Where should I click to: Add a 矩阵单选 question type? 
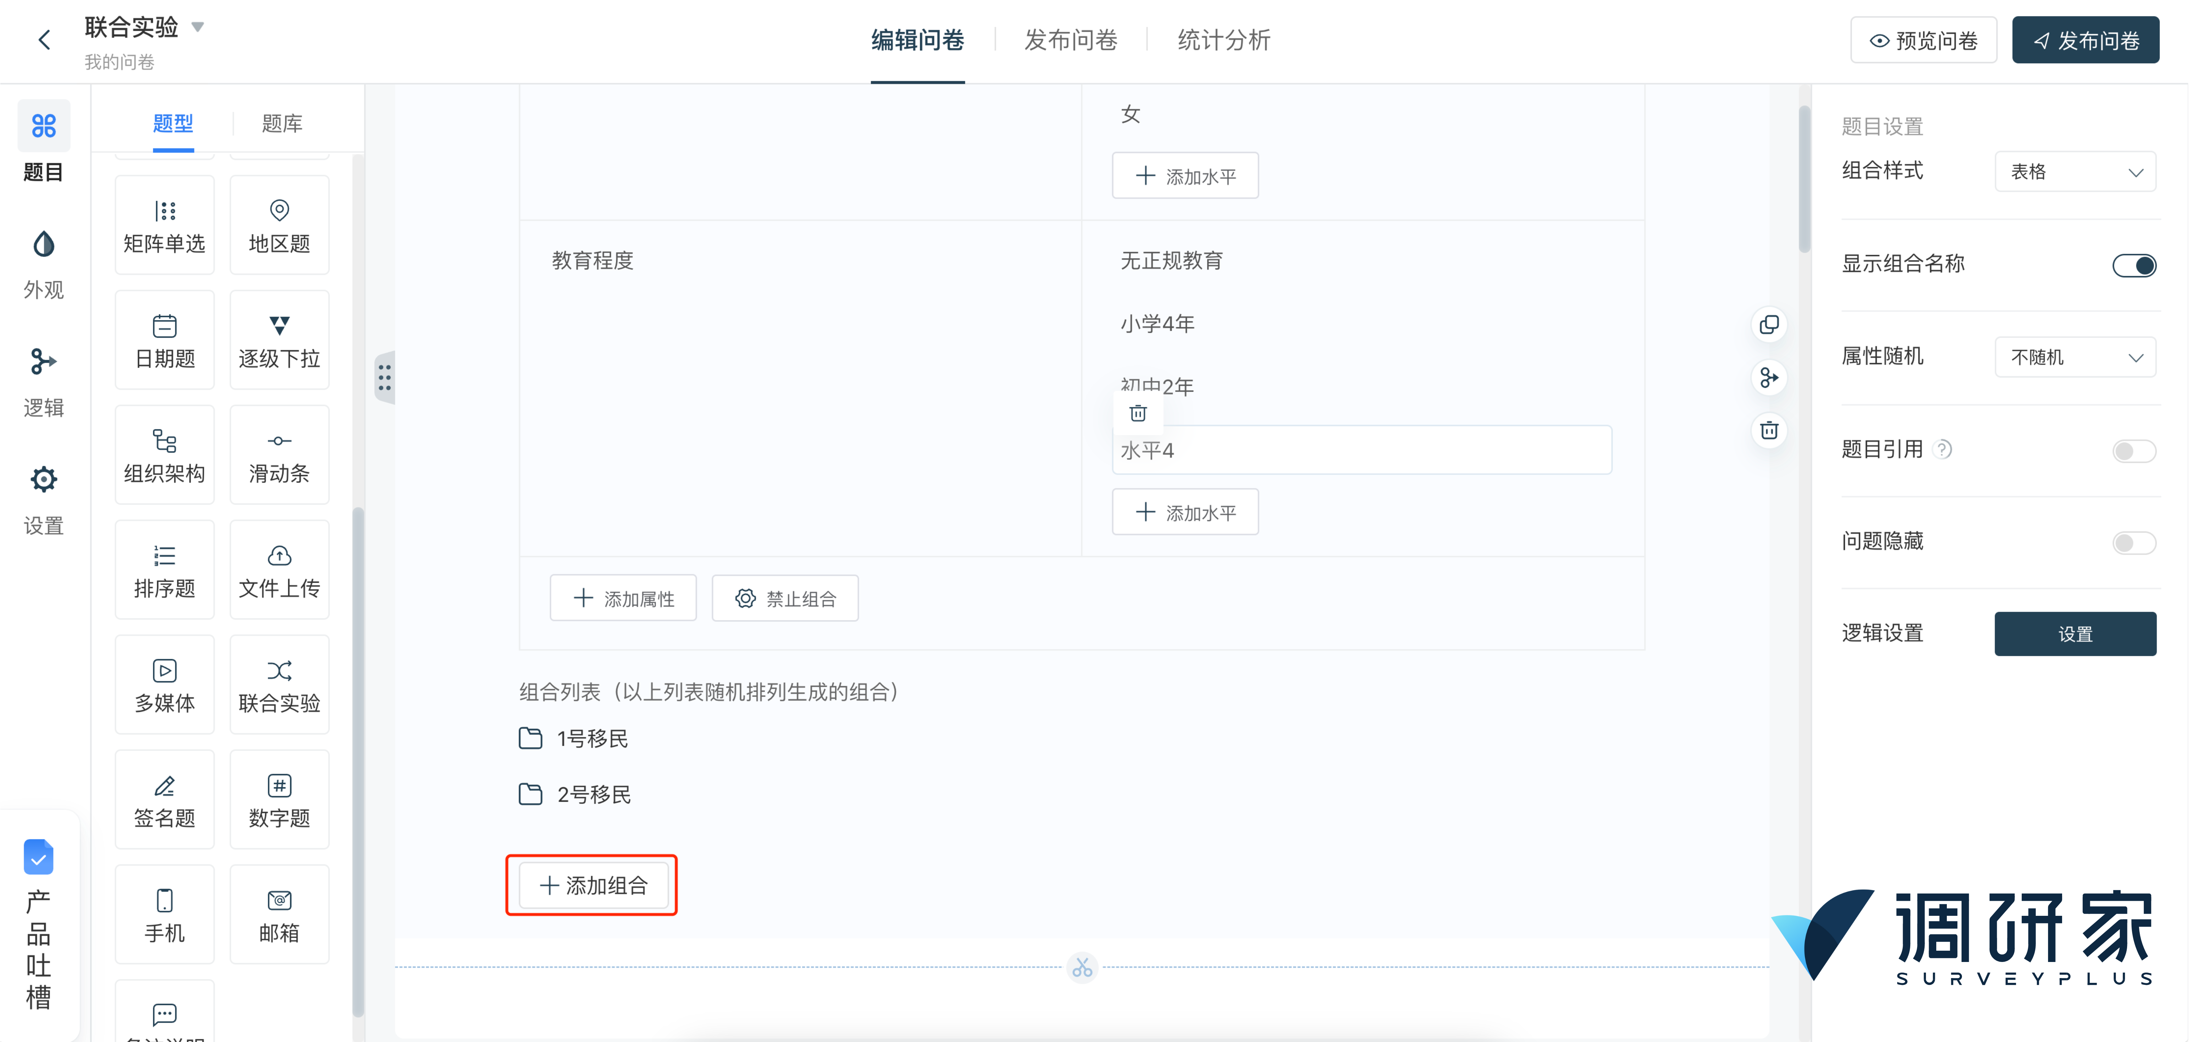click(165, 225)
